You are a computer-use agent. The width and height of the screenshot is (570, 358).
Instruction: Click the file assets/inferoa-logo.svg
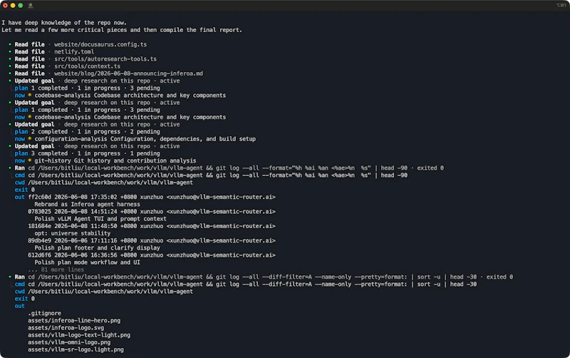(66, 328)
